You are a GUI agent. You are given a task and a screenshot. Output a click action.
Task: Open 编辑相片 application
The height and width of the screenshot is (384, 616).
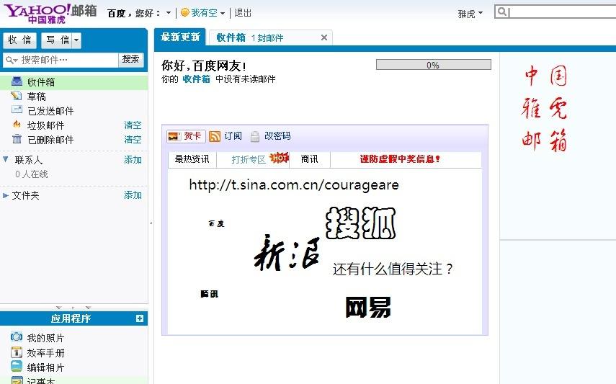point(45,367)
